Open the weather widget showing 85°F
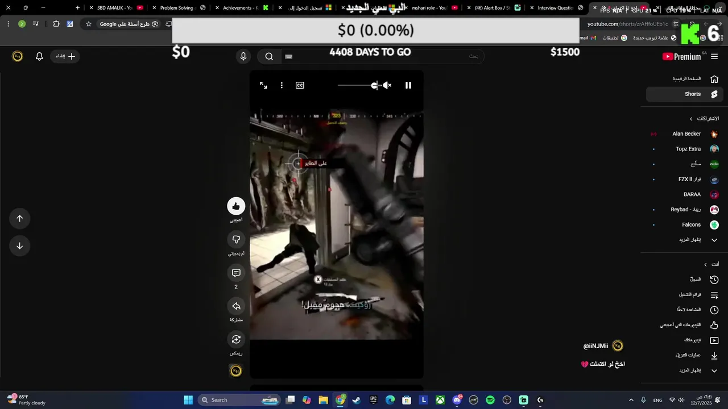This screenshot has width=728, height=409. pyautogui.click(x=26, y=400)
